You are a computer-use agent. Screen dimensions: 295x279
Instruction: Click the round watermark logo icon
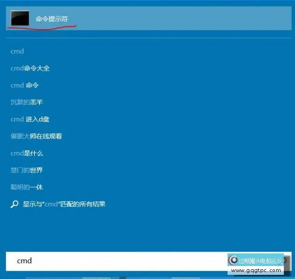[x=233, y=260]
